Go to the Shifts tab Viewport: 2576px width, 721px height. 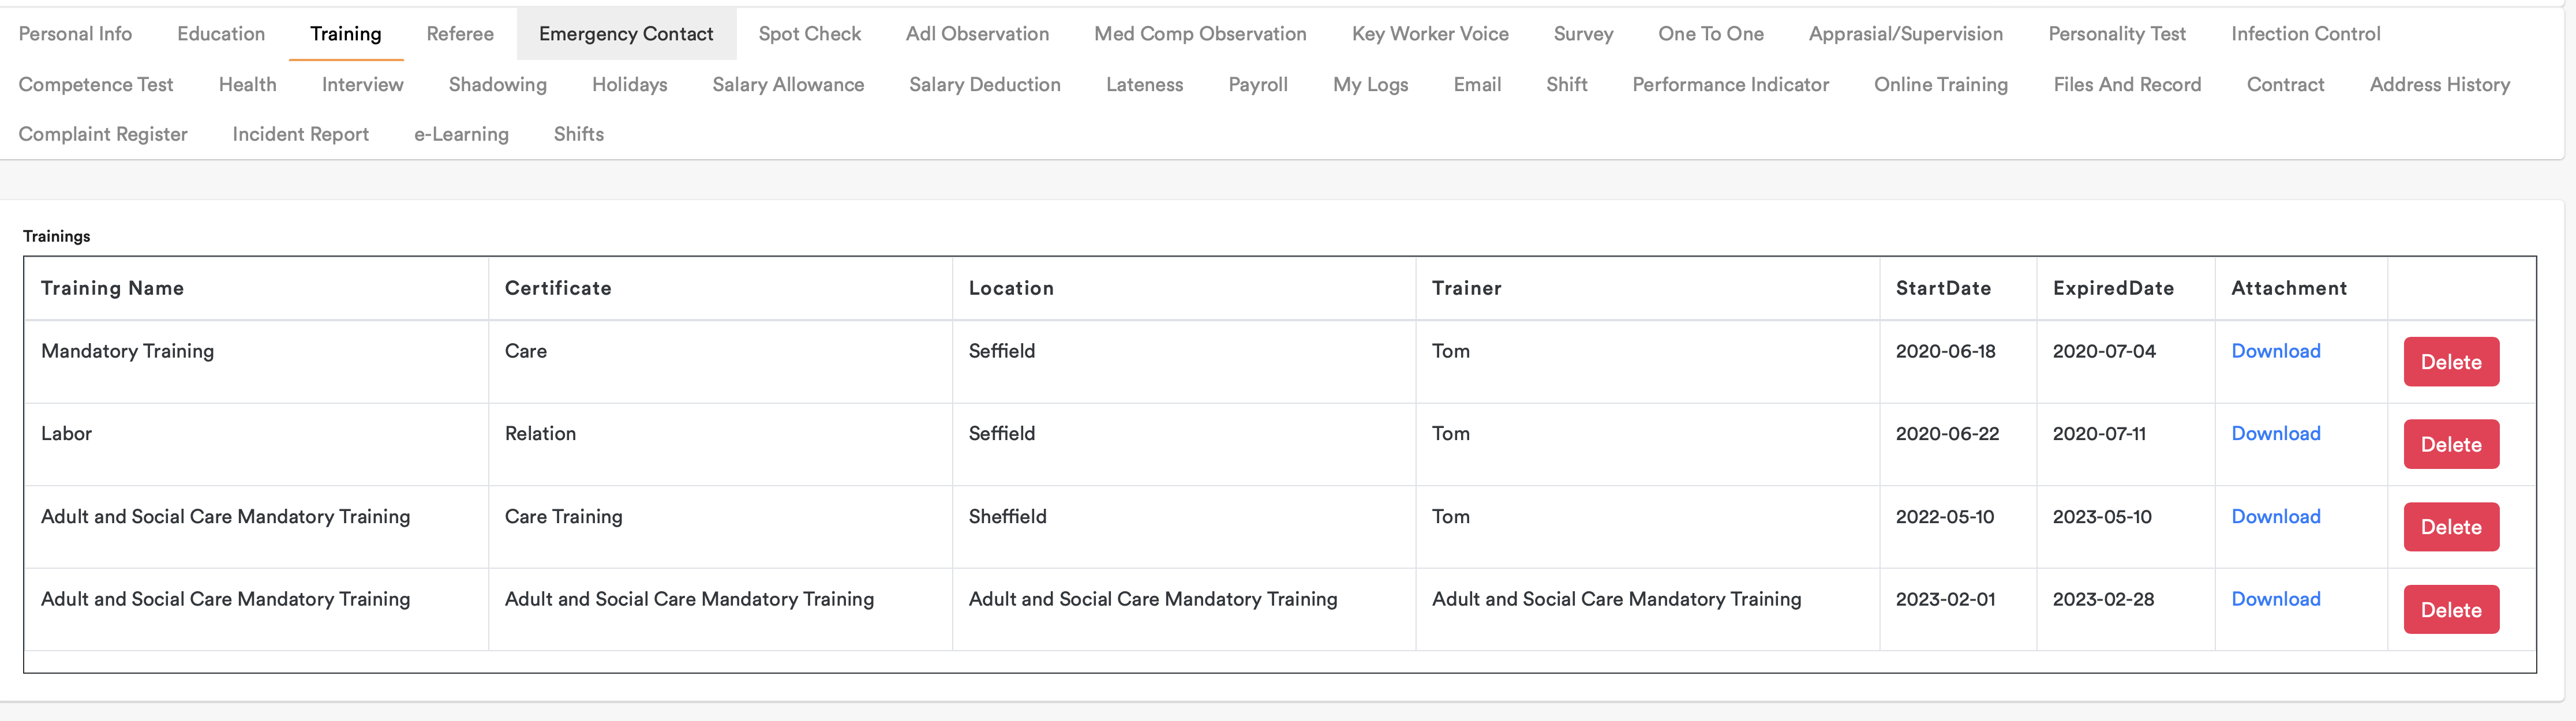(578, 134)
